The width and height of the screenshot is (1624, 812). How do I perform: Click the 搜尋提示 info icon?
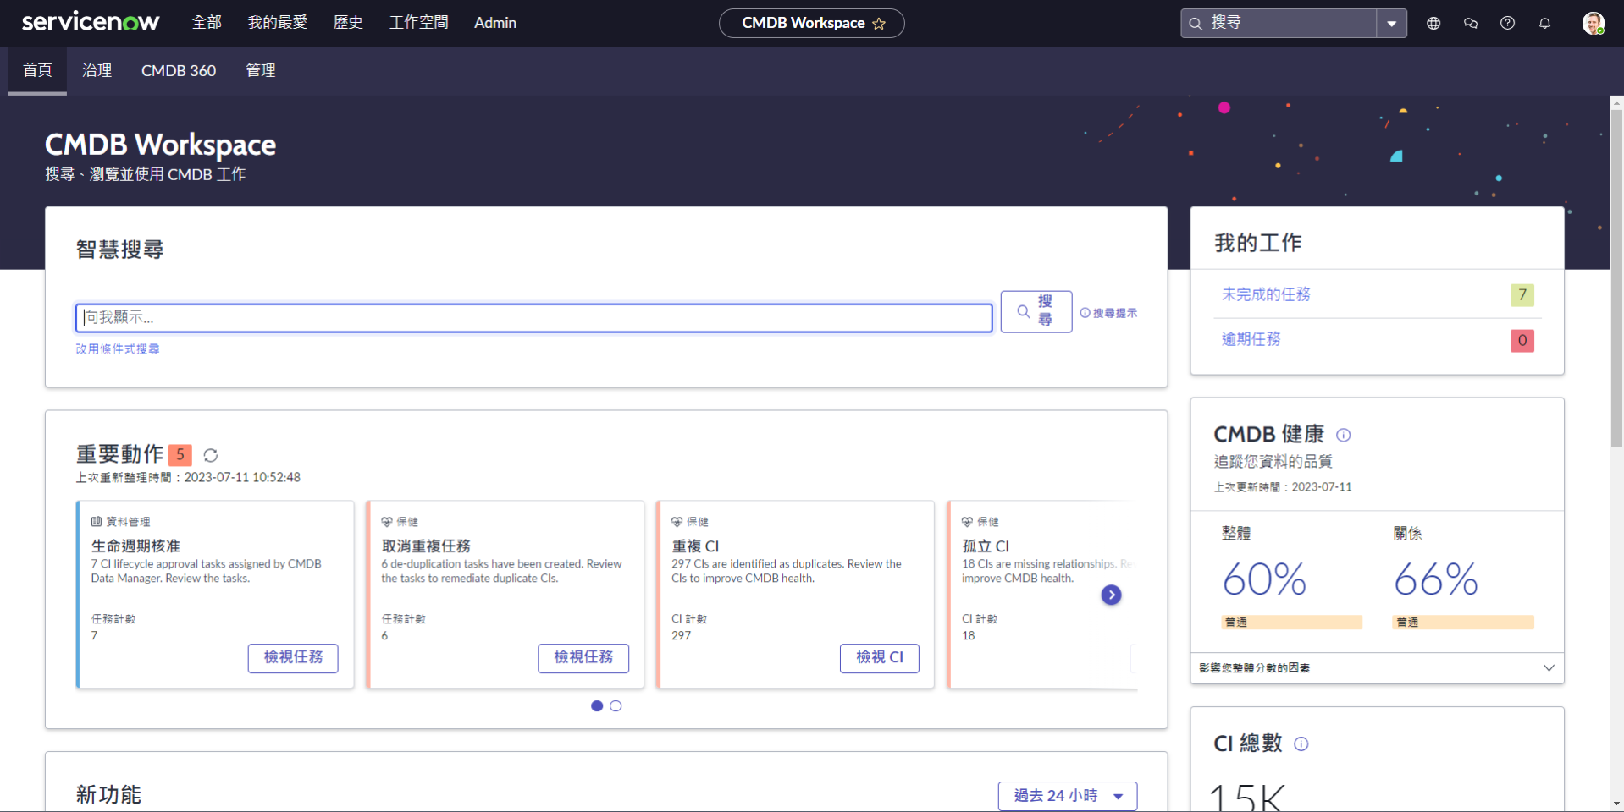[x=1085, y=313]
